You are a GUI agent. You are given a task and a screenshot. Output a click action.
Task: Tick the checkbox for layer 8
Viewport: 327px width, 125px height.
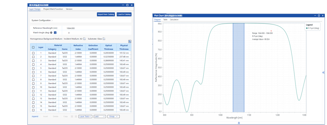click(x=33, y=80)
